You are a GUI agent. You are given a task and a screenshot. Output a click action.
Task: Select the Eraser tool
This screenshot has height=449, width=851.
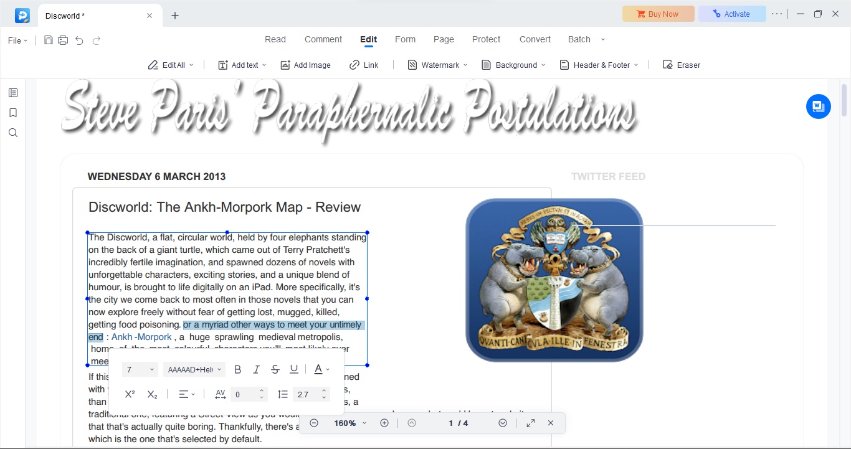coord(682,65)
